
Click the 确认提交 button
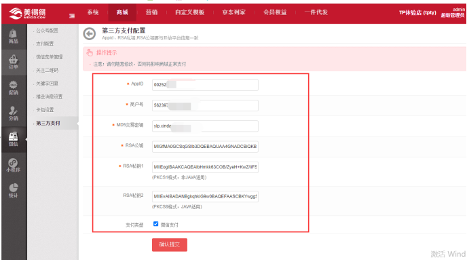170,244
